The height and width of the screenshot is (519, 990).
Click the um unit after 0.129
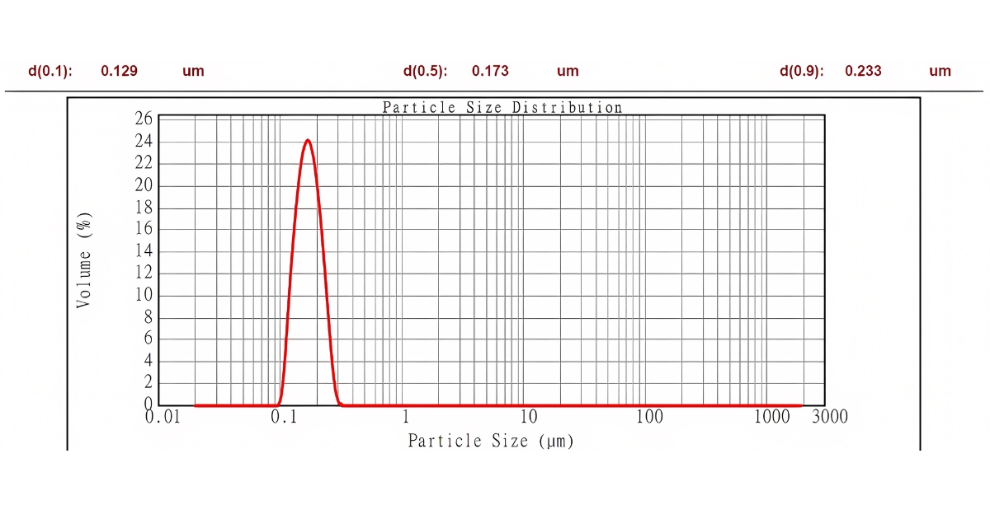(193, 71)
